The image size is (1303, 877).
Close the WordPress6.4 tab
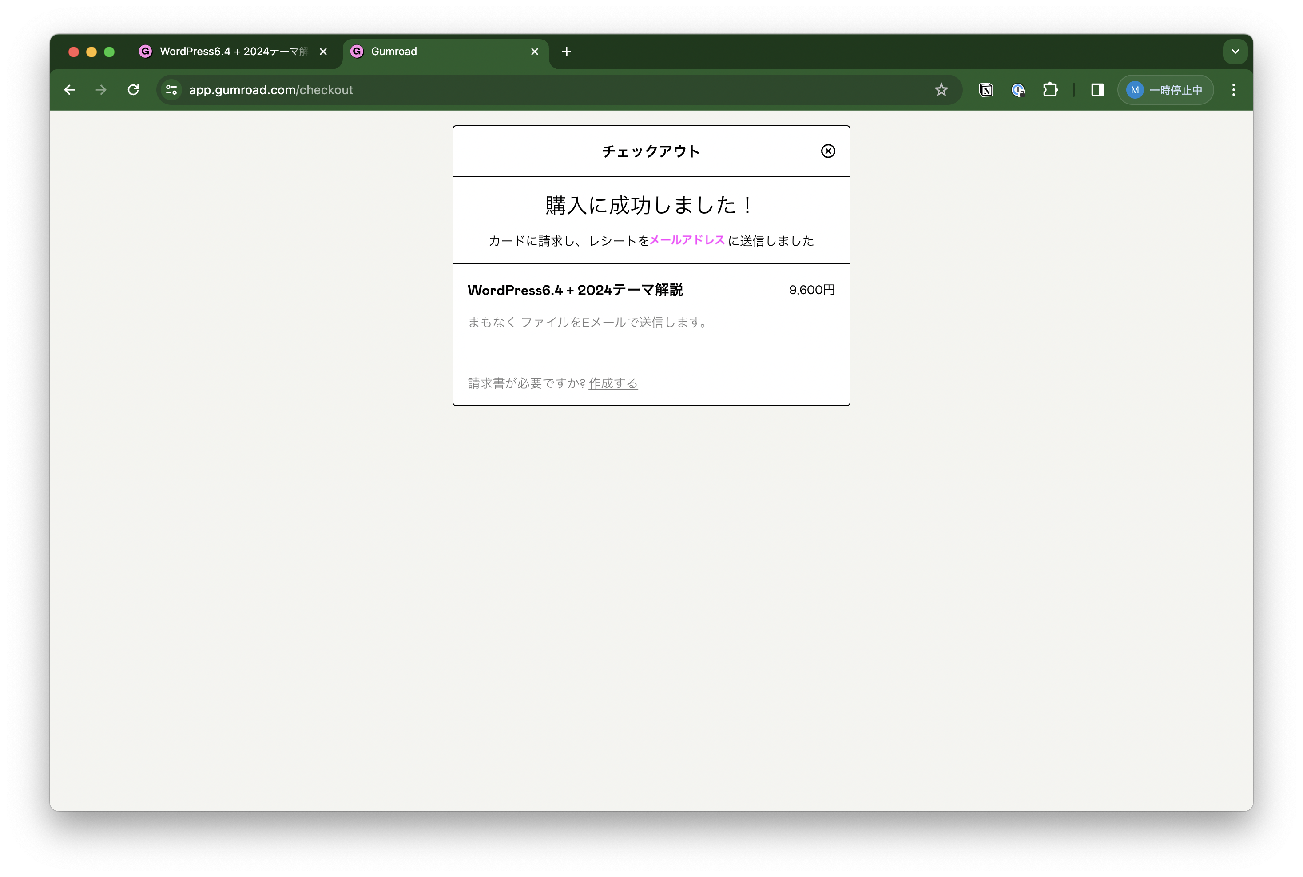coord(323,52)
